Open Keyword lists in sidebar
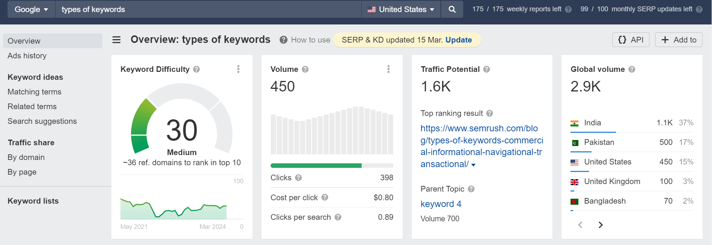 click(33, 201)
